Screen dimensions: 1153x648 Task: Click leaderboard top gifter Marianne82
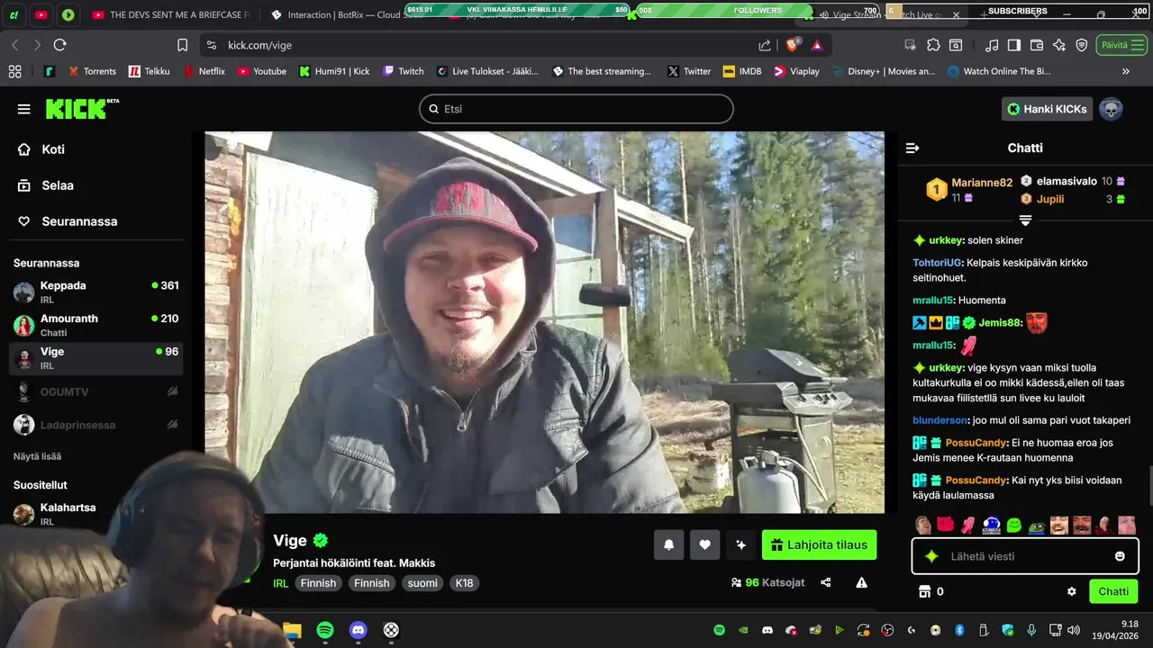click(x=982, y=183)
